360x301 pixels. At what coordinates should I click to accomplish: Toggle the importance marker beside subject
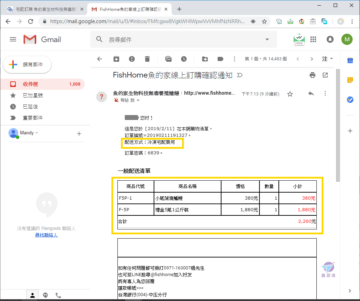point(240,75)
